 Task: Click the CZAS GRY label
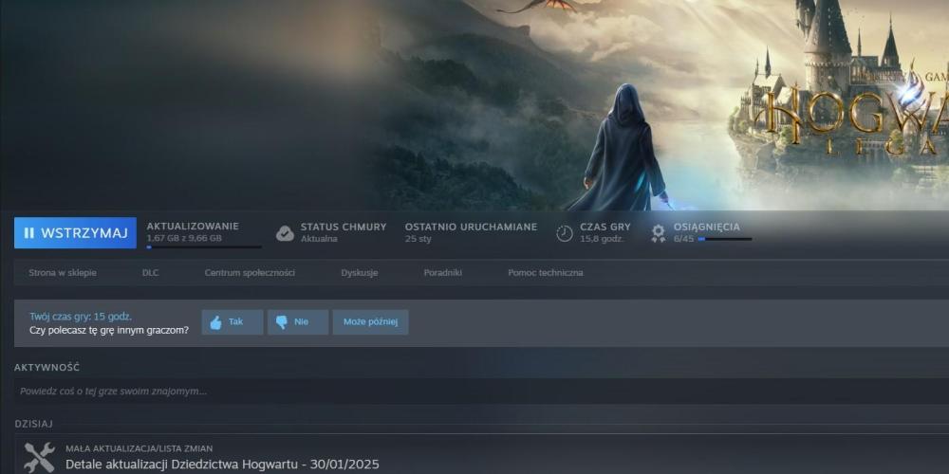605,227
